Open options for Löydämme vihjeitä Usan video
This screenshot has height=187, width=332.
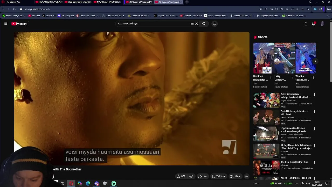(x=315, y=129)
